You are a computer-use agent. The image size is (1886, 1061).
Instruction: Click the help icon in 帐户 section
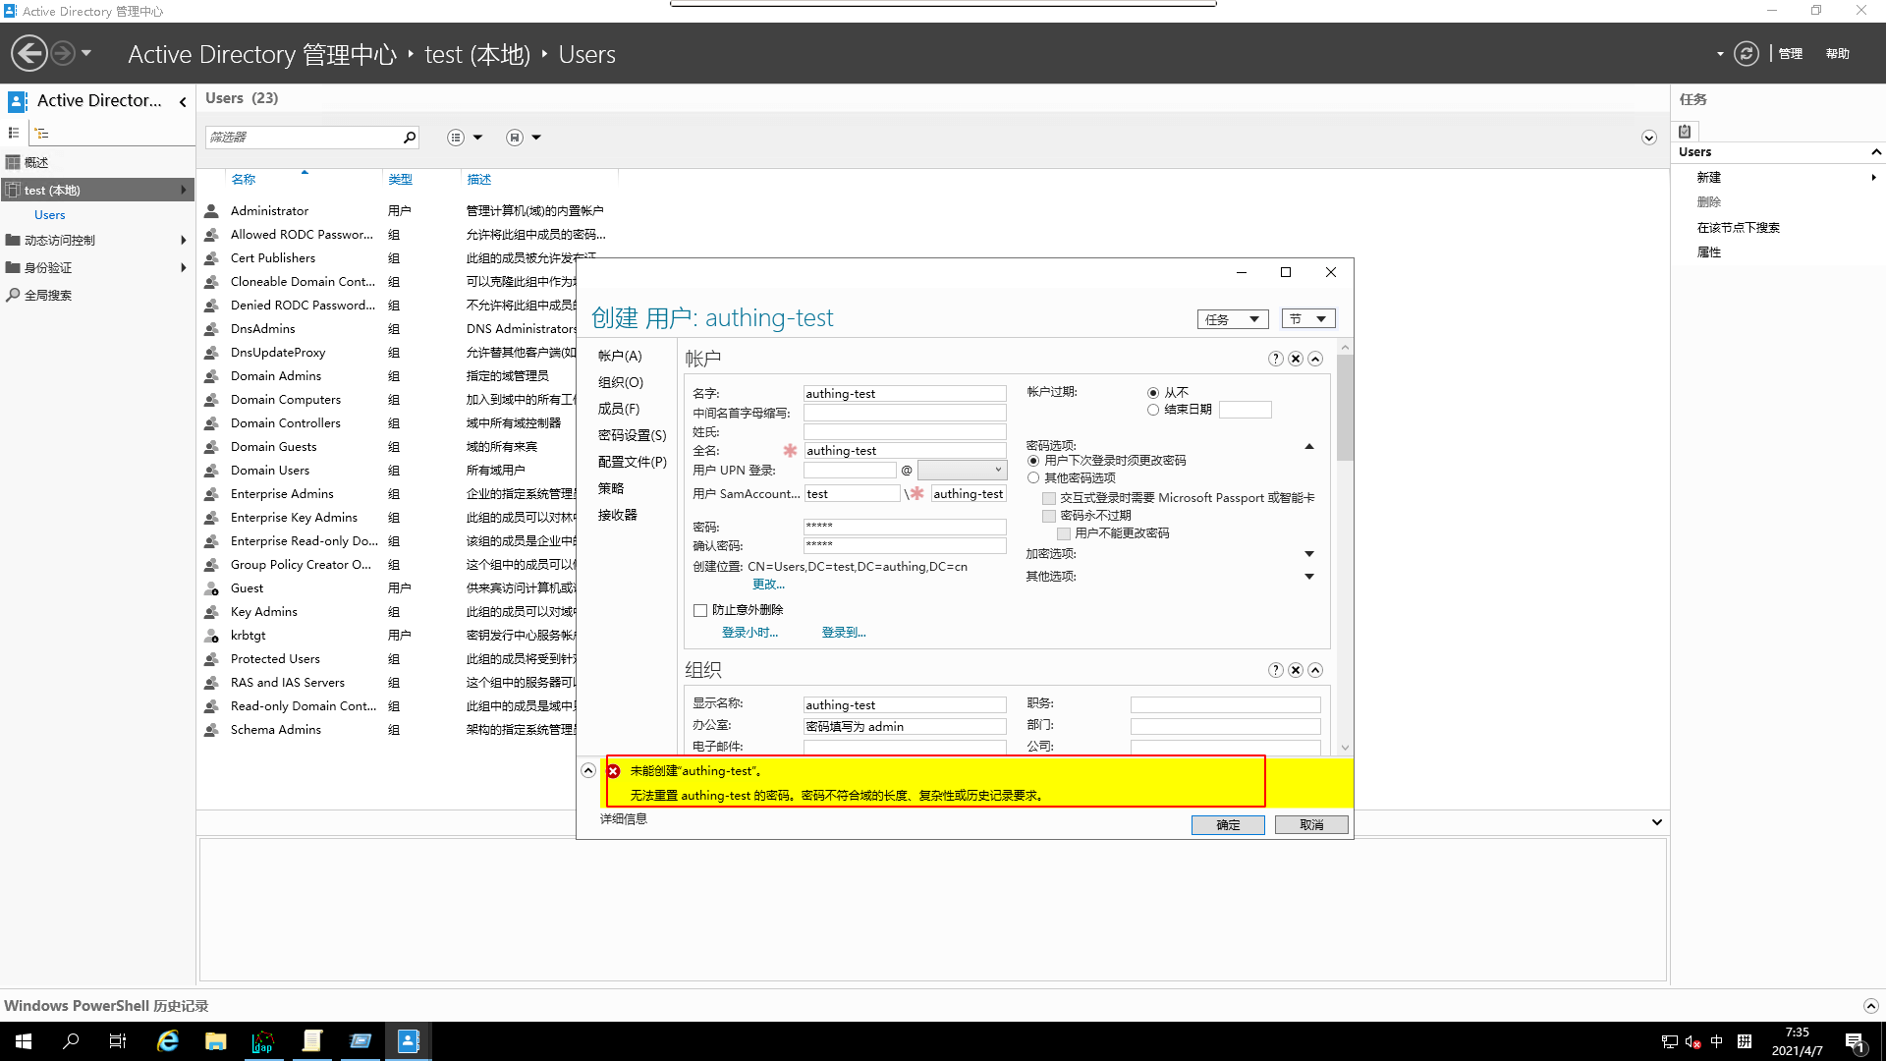[x=1275, y=359]
